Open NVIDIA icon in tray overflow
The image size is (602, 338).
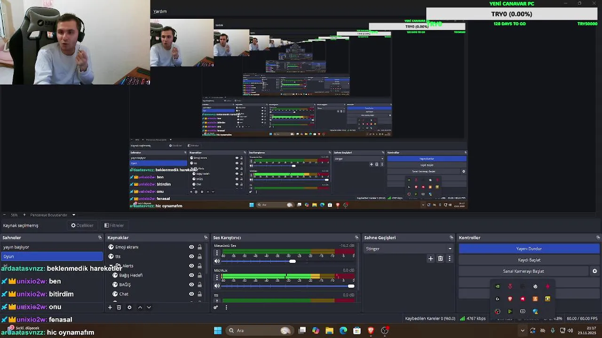498,286
